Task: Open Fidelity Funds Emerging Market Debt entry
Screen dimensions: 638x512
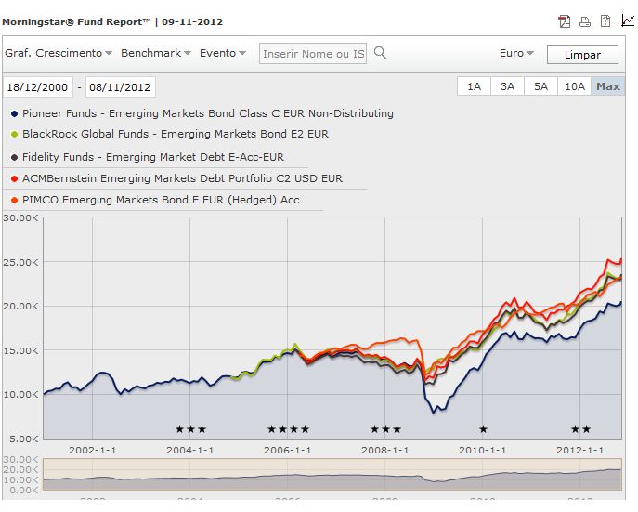Action: point(153,157)
